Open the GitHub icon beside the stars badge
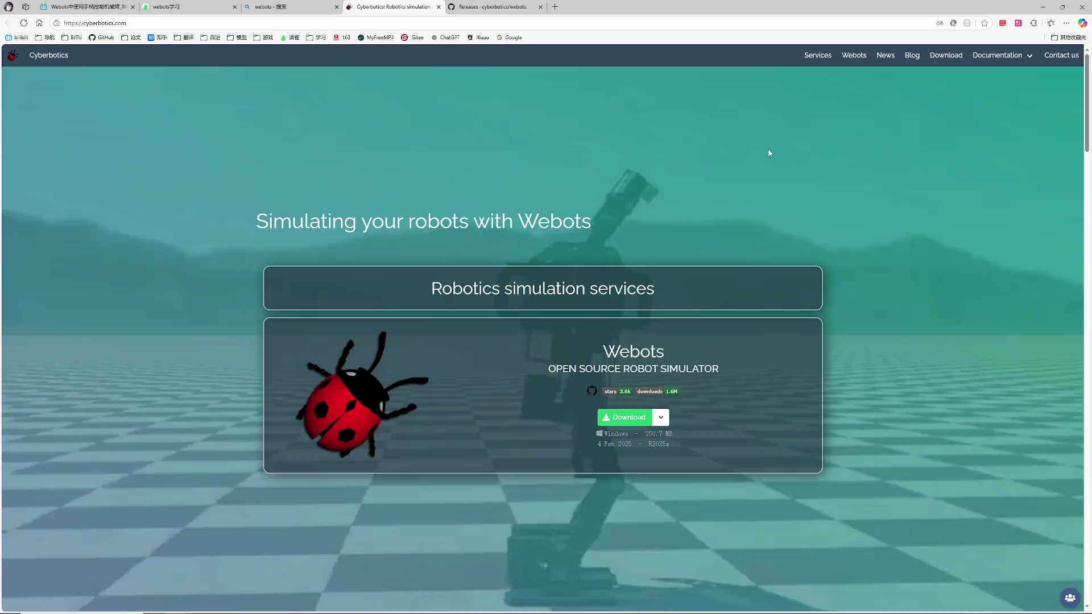Viewport: 1092px width, 614px height. (591, 391)
